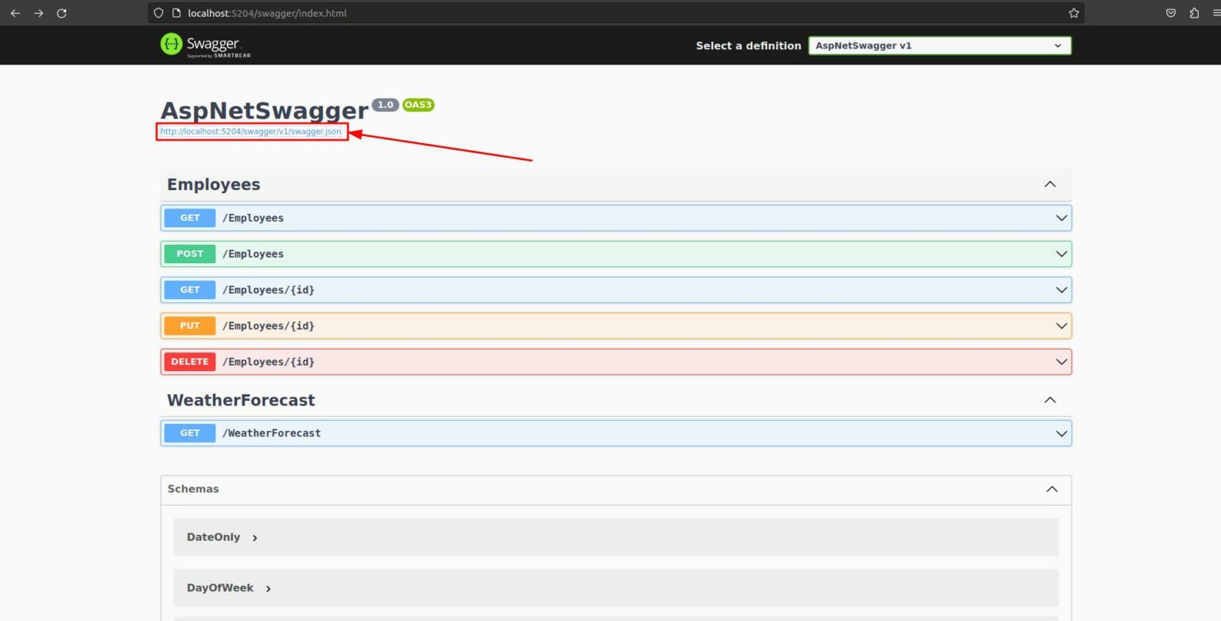
Task: Expand POST /Employees operation
Action: pos(616,254)
